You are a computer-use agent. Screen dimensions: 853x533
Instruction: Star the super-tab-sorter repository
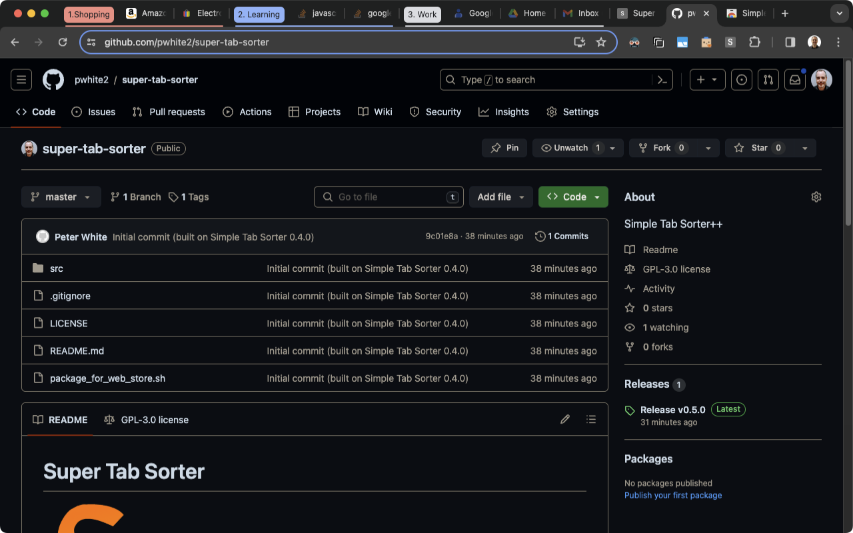point(758,148)
